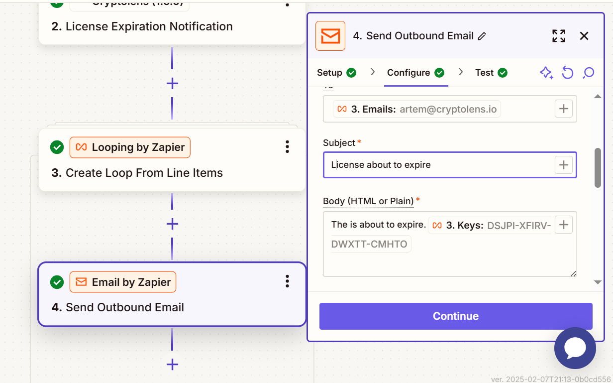Select the 3. Keys pill in Body field
Image resolution: width=613 pixels, height=383 pixels.
(490, 225)
